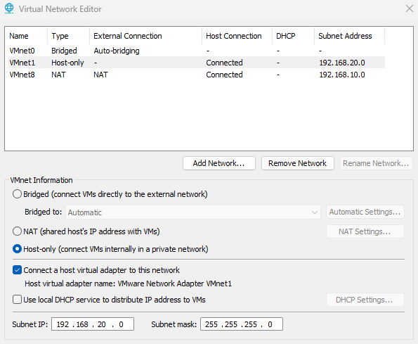
Task: Select the Host-only radio button
Action: pyautogui.click(x=17, y=249)
